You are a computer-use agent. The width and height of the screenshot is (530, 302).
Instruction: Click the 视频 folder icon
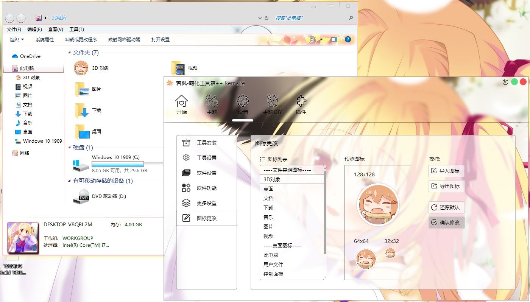pos(178,68)
